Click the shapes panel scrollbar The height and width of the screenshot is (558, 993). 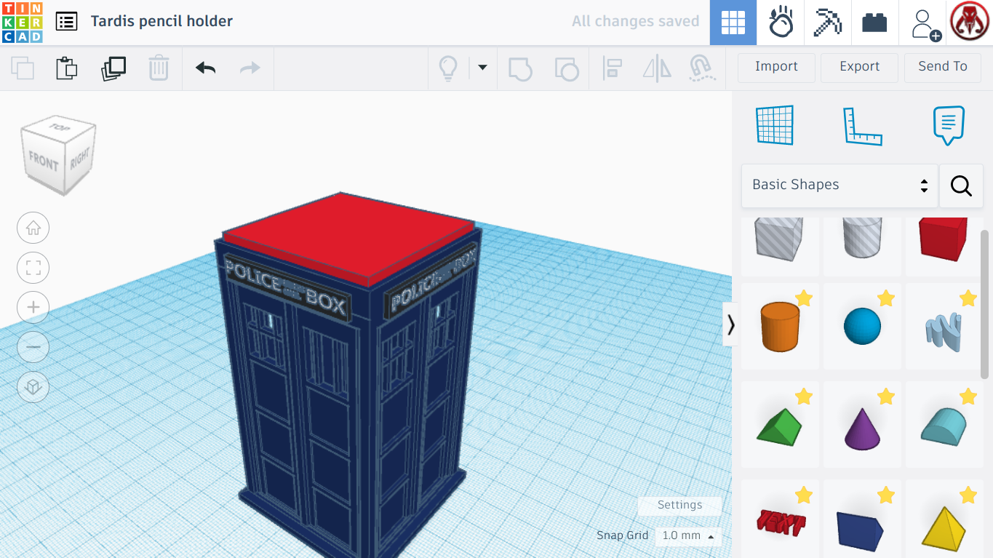(x=986, y=304)
